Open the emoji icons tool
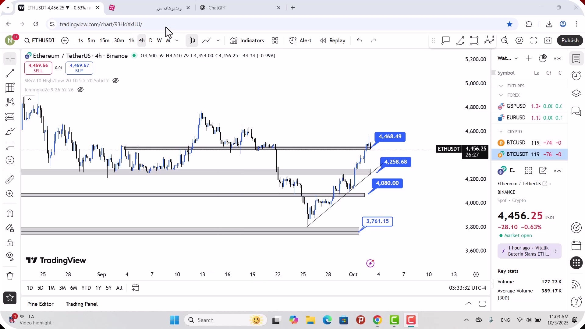The image size is (585, 329). (x=10, y=160)
